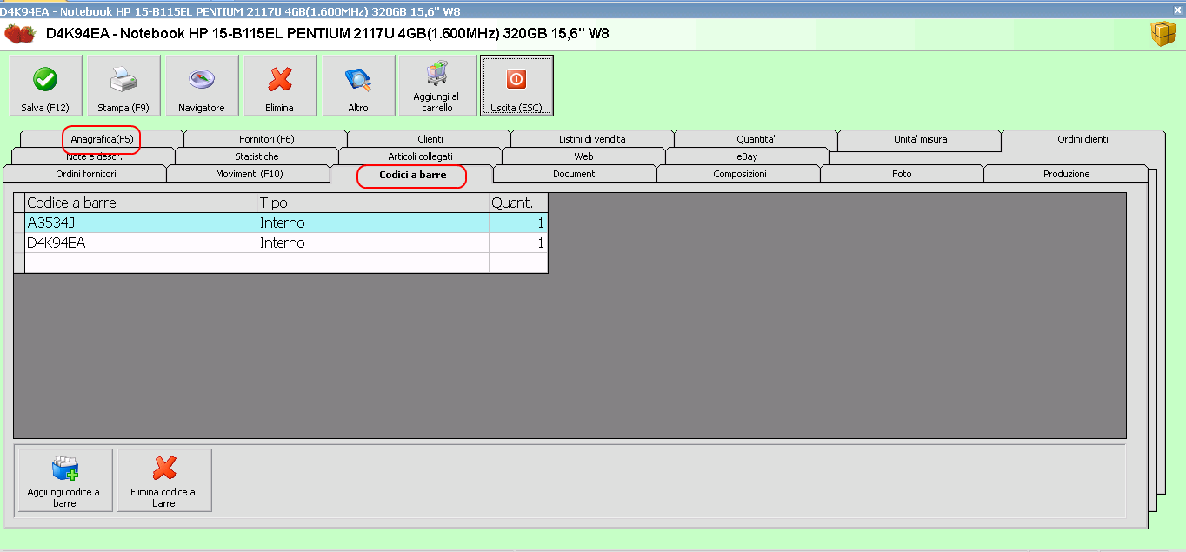Click the empty new barcode row cell
This screenshot has height=552, width=1186.
(x=141, y=263)
